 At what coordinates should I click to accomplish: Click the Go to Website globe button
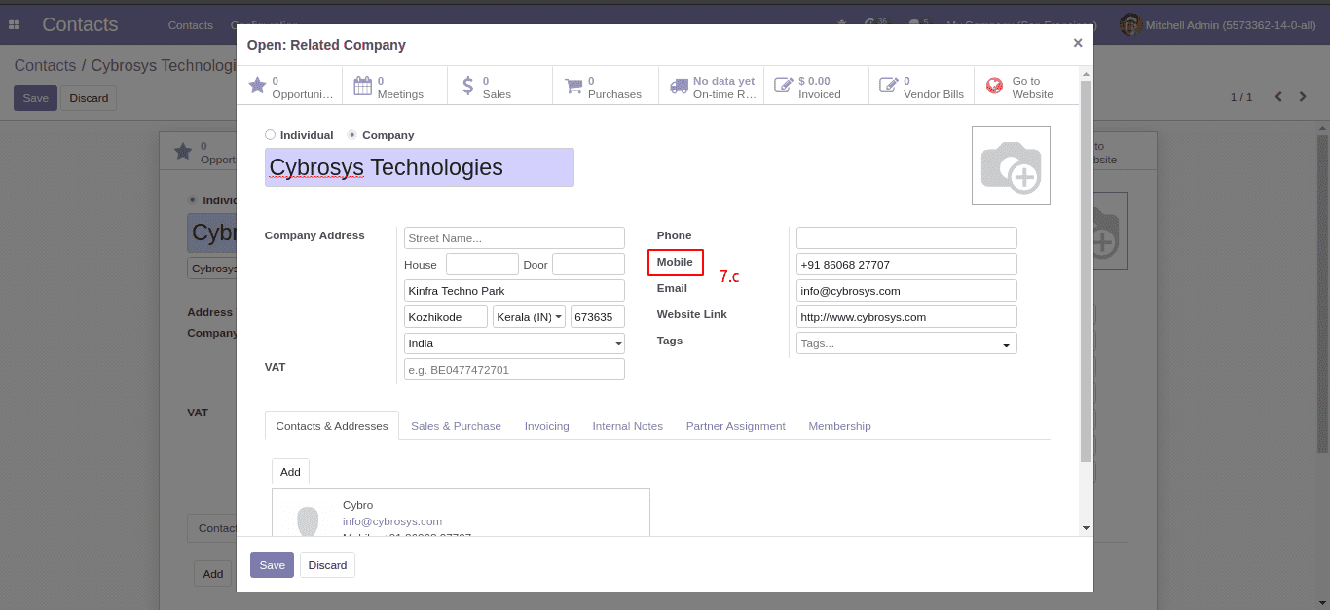click(x=1026, y=86)
